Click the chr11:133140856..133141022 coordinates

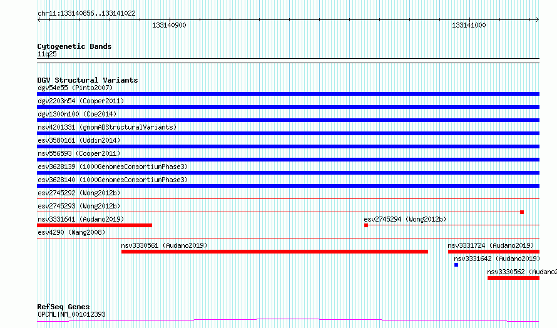pyautogui.click(x=86, y=14)
